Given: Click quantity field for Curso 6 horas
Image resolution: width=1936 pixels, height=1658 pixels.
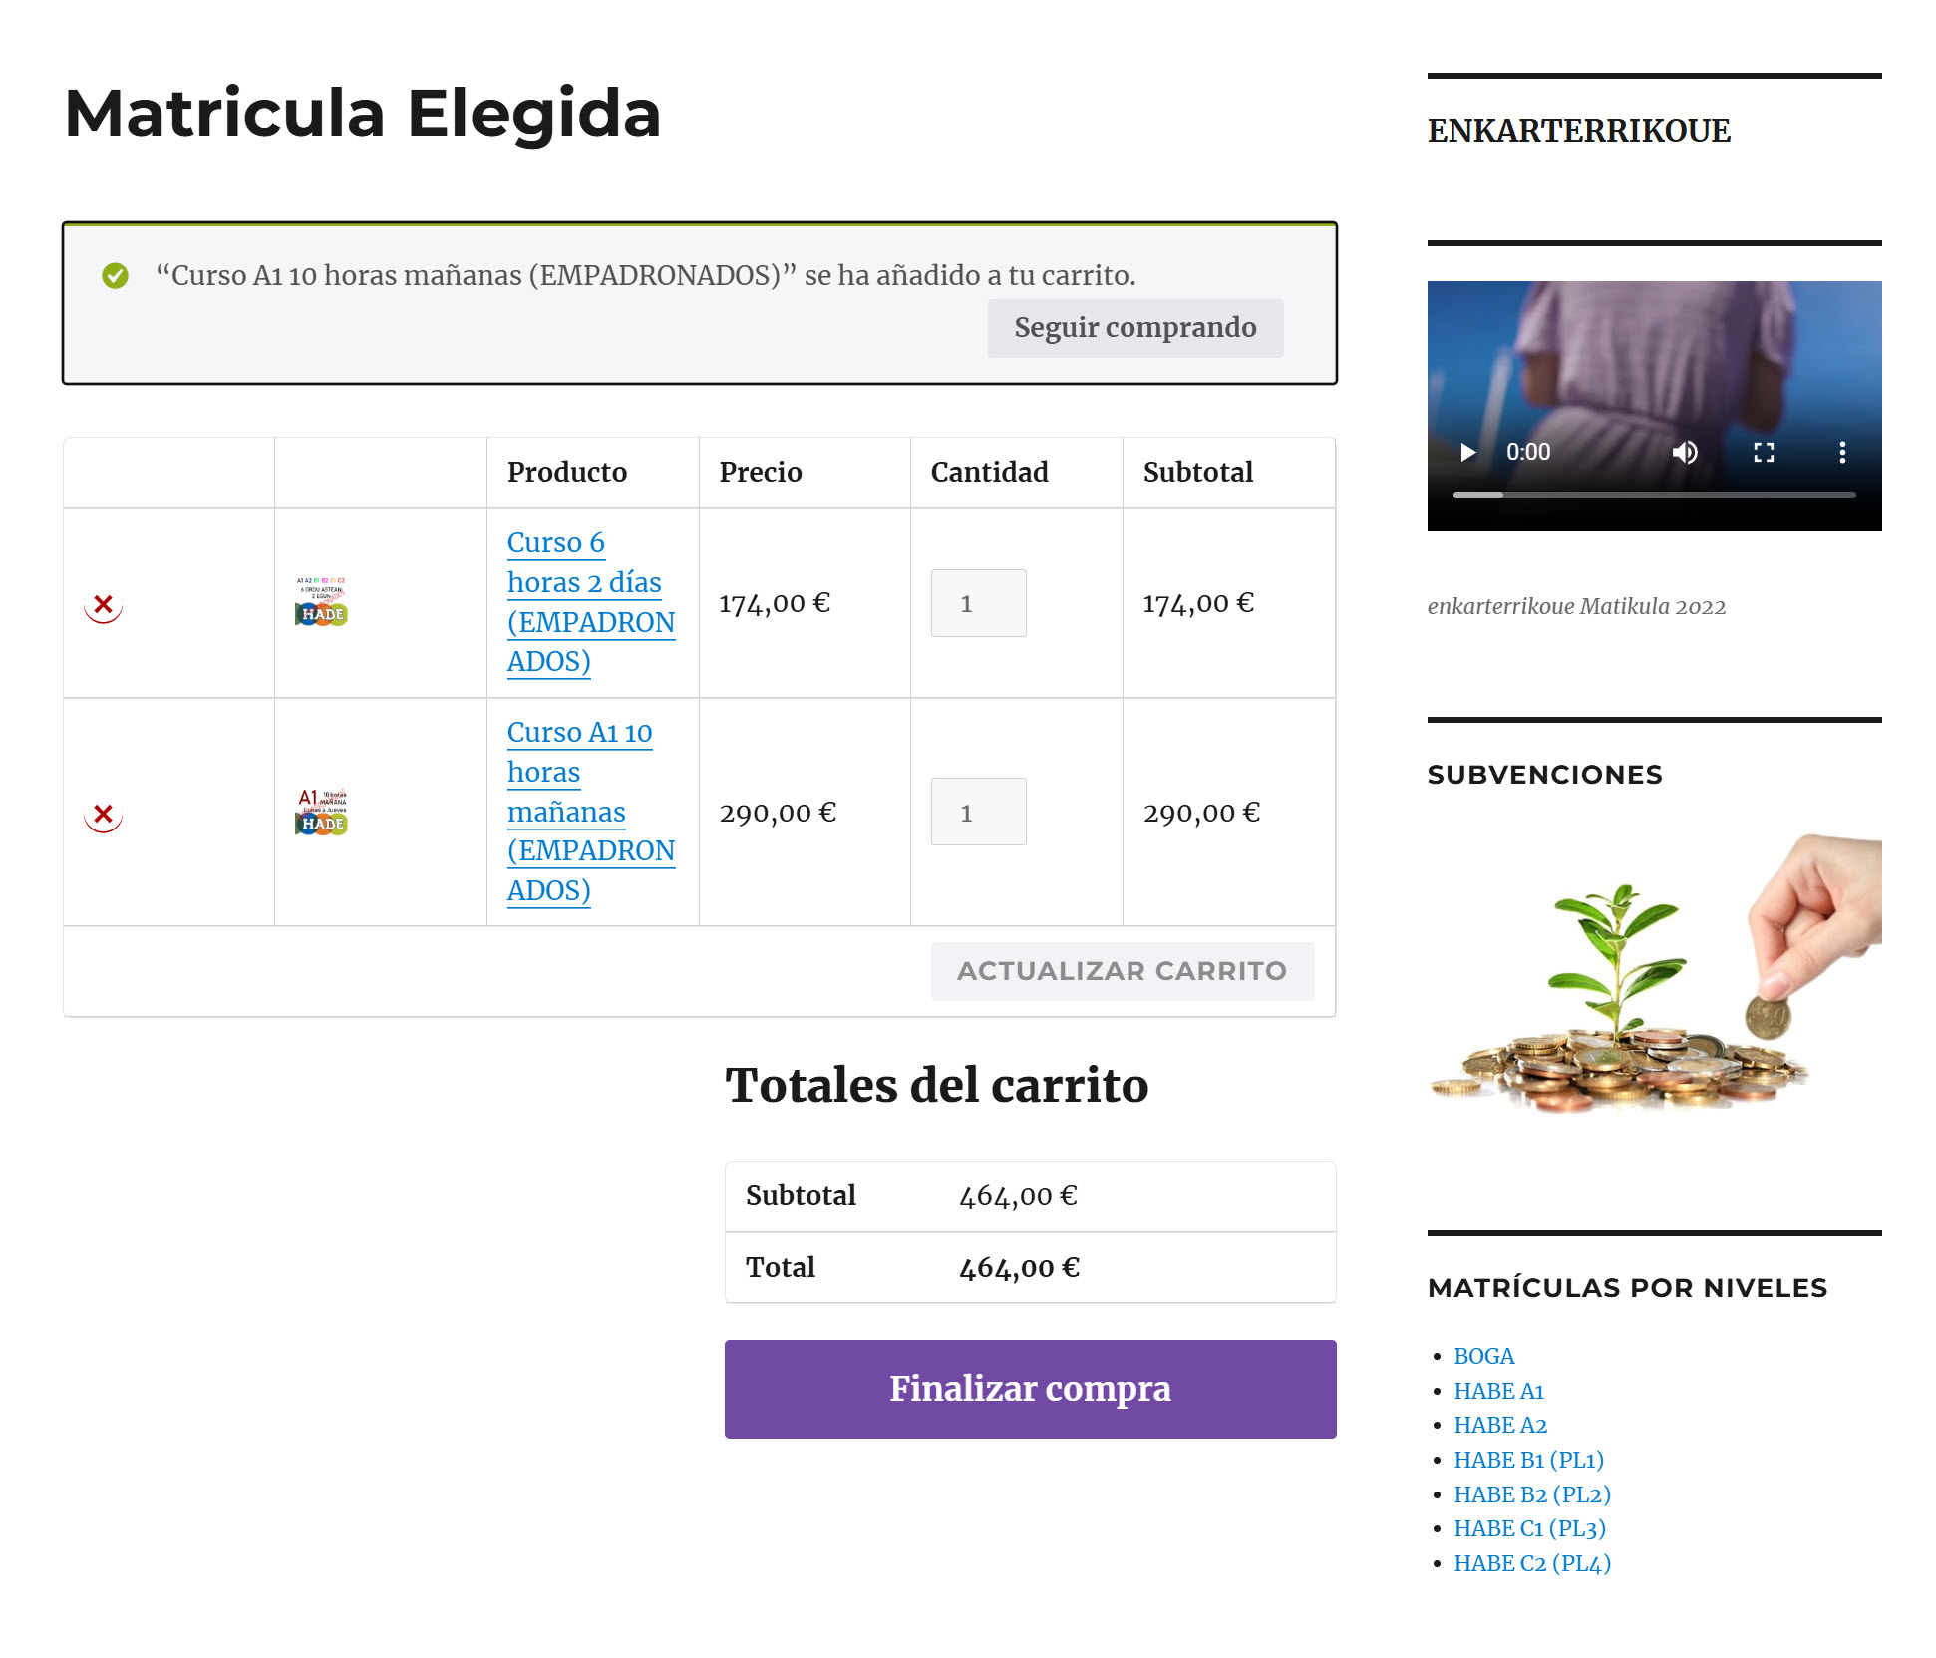Looking at the screenshot, I should pos(978,603).
